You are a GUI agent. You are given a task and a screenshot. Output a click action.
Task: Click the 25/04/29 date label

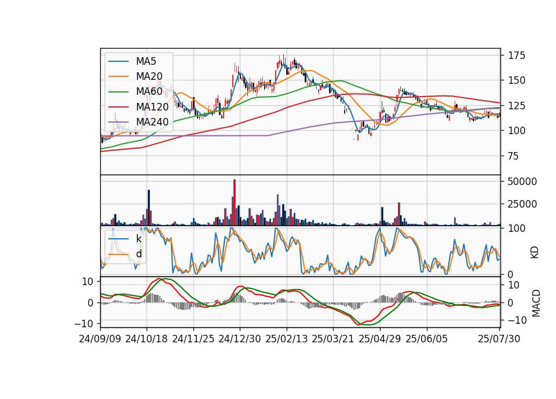380,339
